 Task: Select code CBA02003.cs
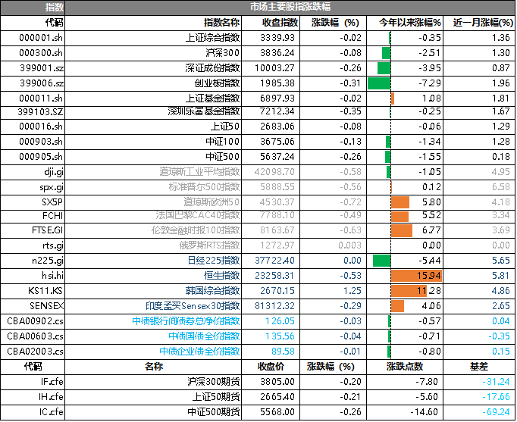[x=35, y=352]
